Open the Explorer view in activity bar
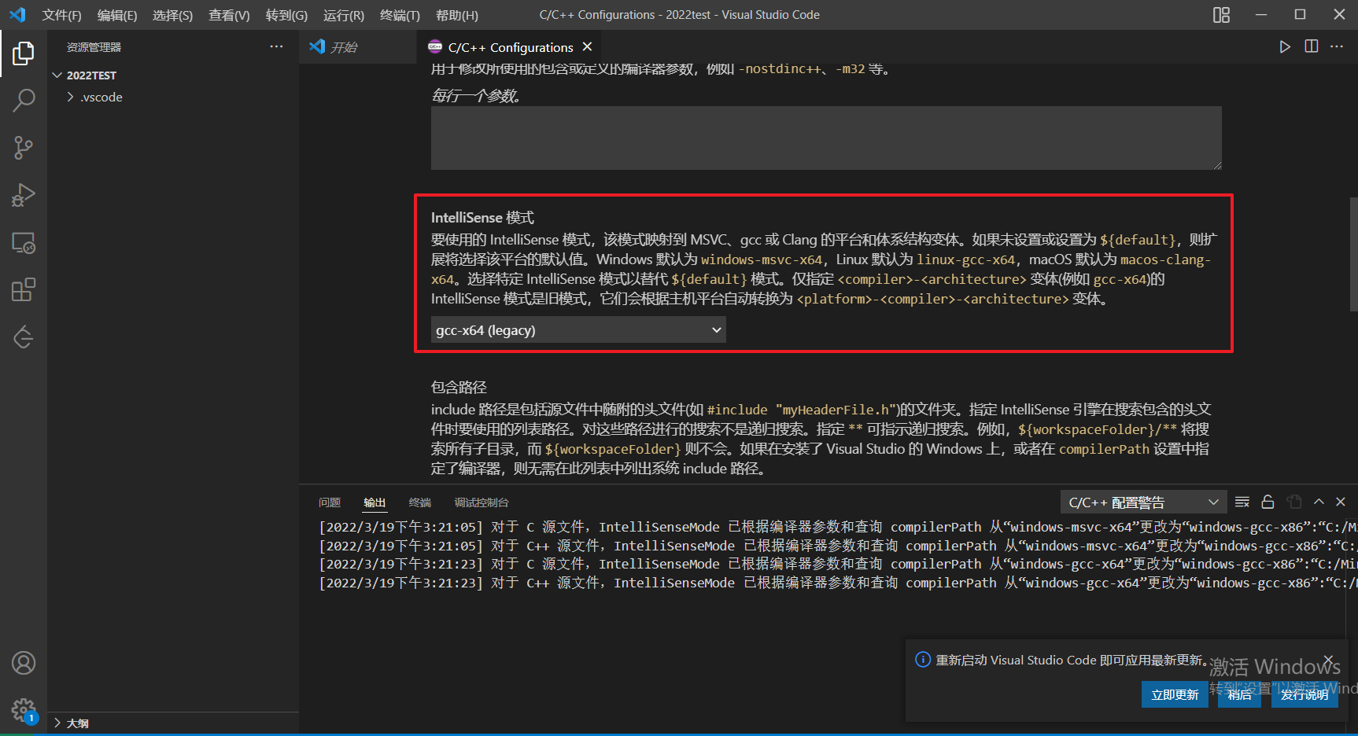This screenshot has width=1358, height=736. pos(24,53)
